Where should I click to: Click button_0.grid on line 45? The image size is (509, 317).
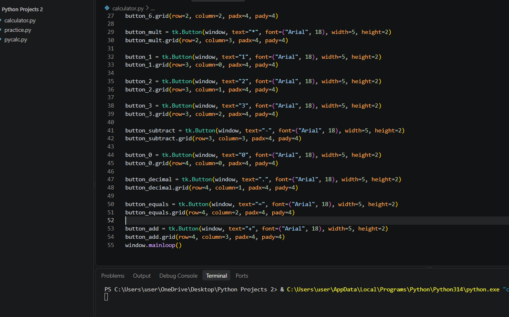(x=146, y=163)
